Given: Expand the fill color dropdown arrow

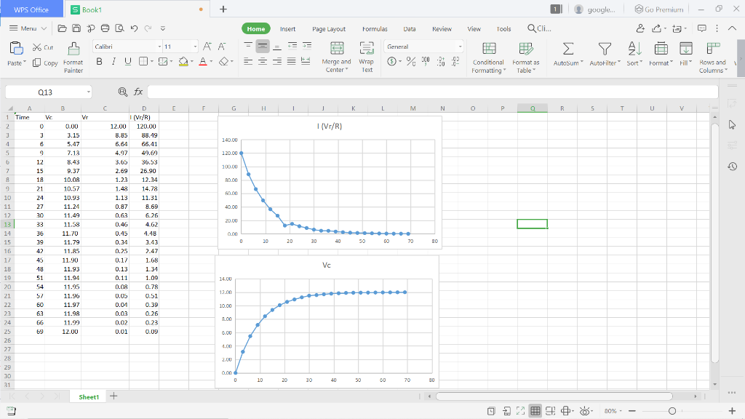Looking at the screenshot, I should 192,62.
